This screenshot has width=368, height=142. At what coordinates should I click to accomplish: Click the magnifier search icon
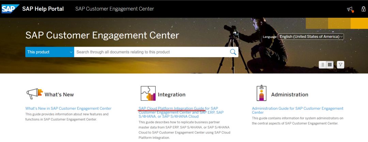[x=233, y=52]
